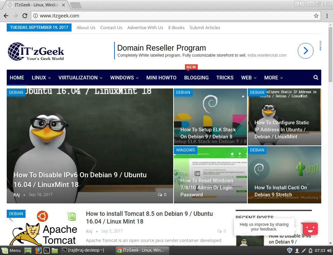Go to HOME in navigation bar

tap(17, 78)
